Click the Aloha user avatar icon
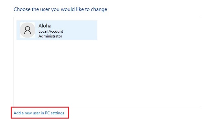This screenshot has height=126, width=218. 27,30
